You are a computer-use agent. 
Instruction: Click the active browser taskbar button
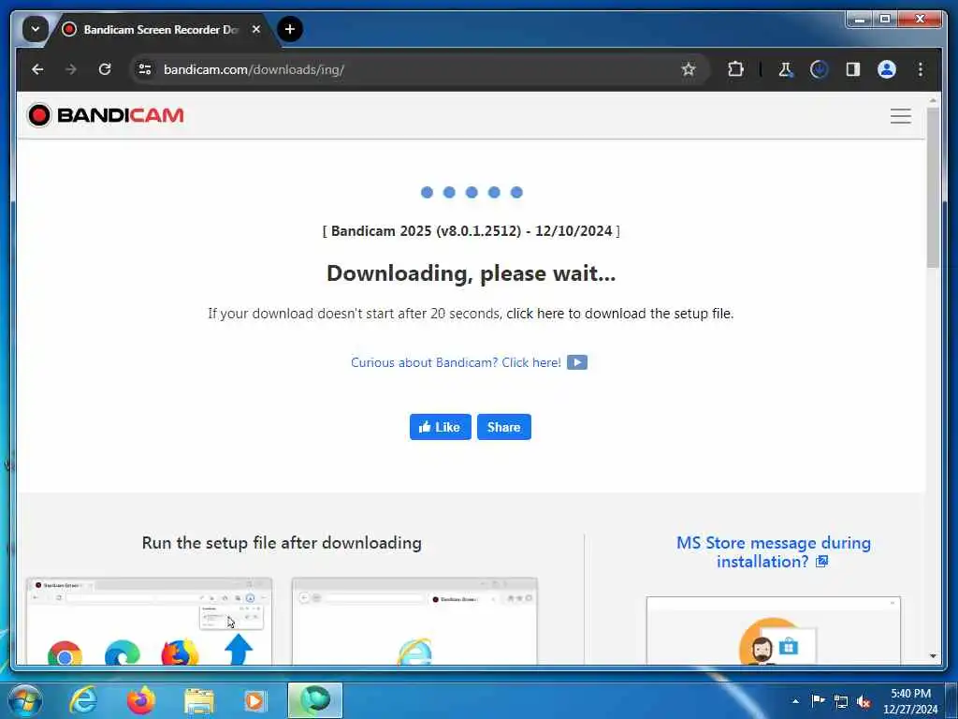point(314,700)
